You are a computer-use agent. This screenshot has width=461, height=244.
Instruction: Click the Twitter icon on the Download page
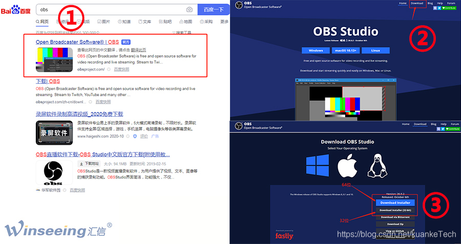pyautogui.click(x=443, y=129)
